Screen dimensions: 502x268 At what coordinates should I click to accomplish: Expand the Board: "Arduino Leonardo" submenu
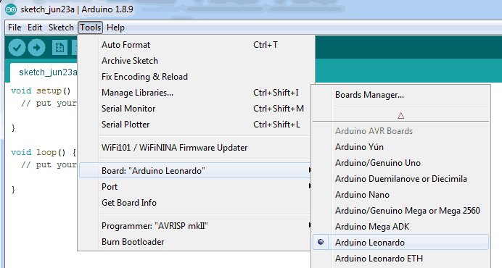click(x=195, y=171)
